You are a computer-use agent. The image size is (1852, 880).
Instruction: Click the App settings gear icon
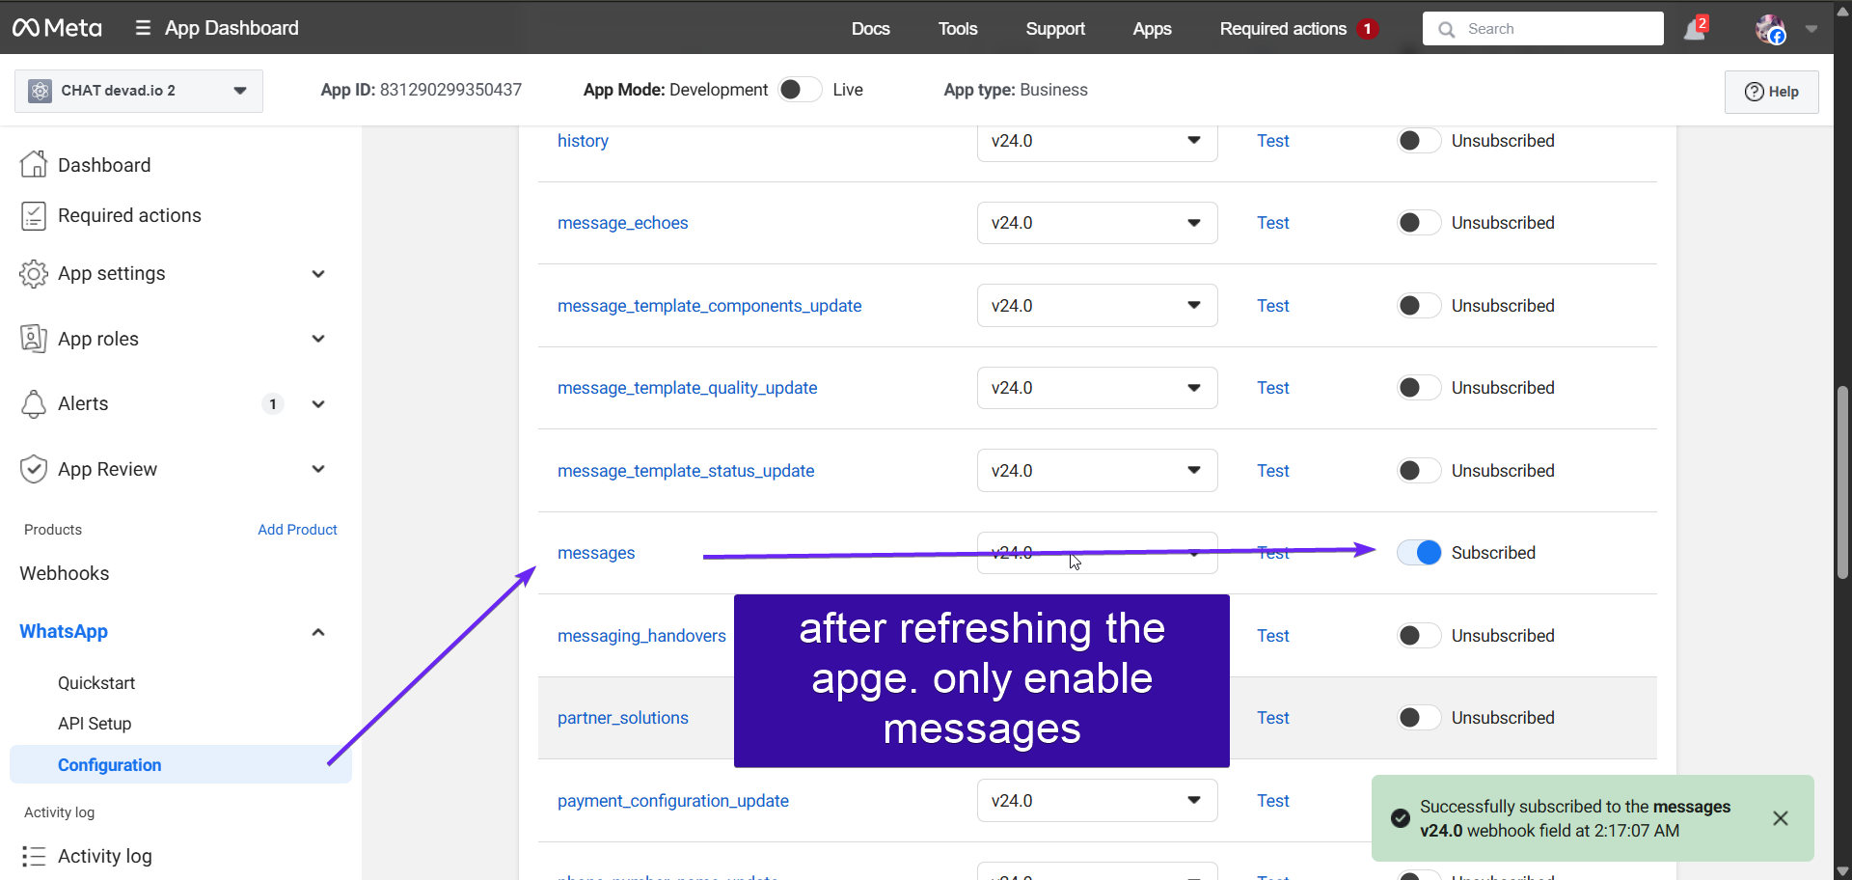(x=34, y=274)
